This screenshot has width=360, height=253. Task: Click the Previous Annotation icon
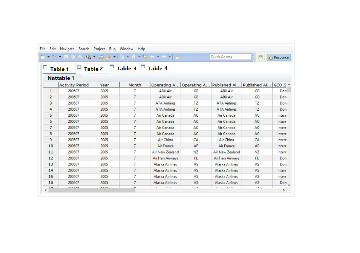[133, 57]
